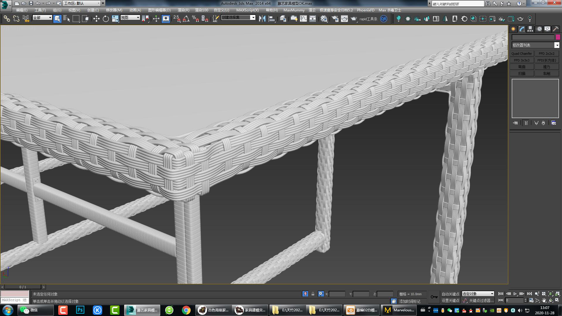
Task: Toggle the angle snap icon
Action: click(185, 19)
